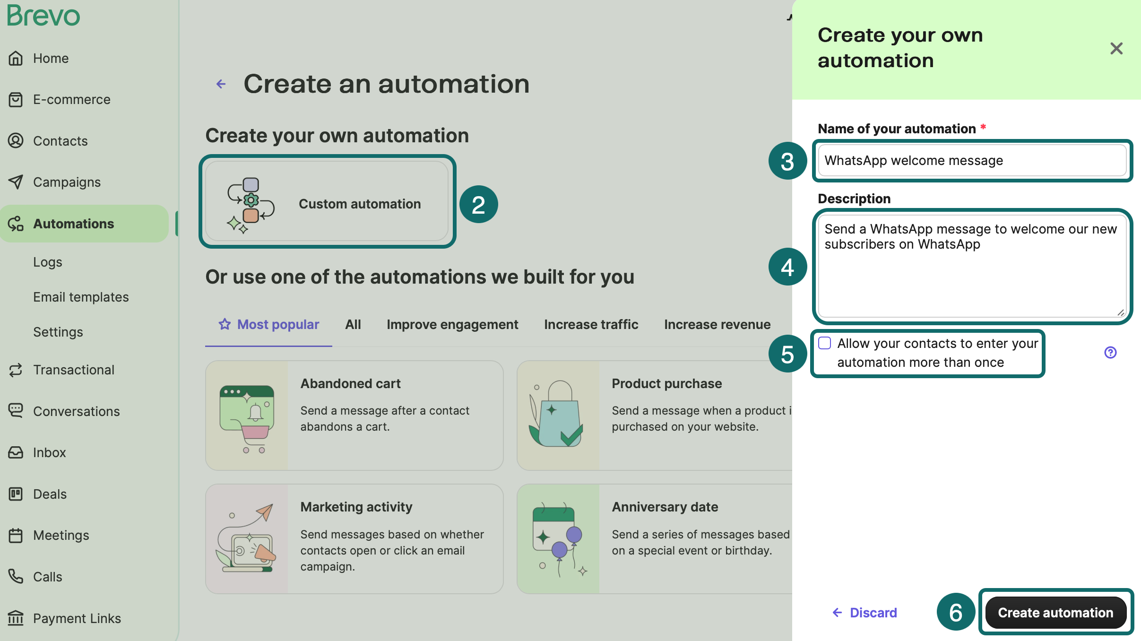Open the Transactional section
Viewport: 1141px width, 641px height.
(x=74, y=370)
